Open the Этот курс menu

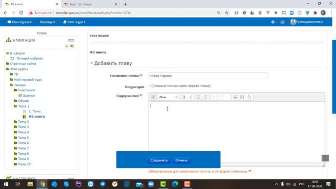point(74,22)
